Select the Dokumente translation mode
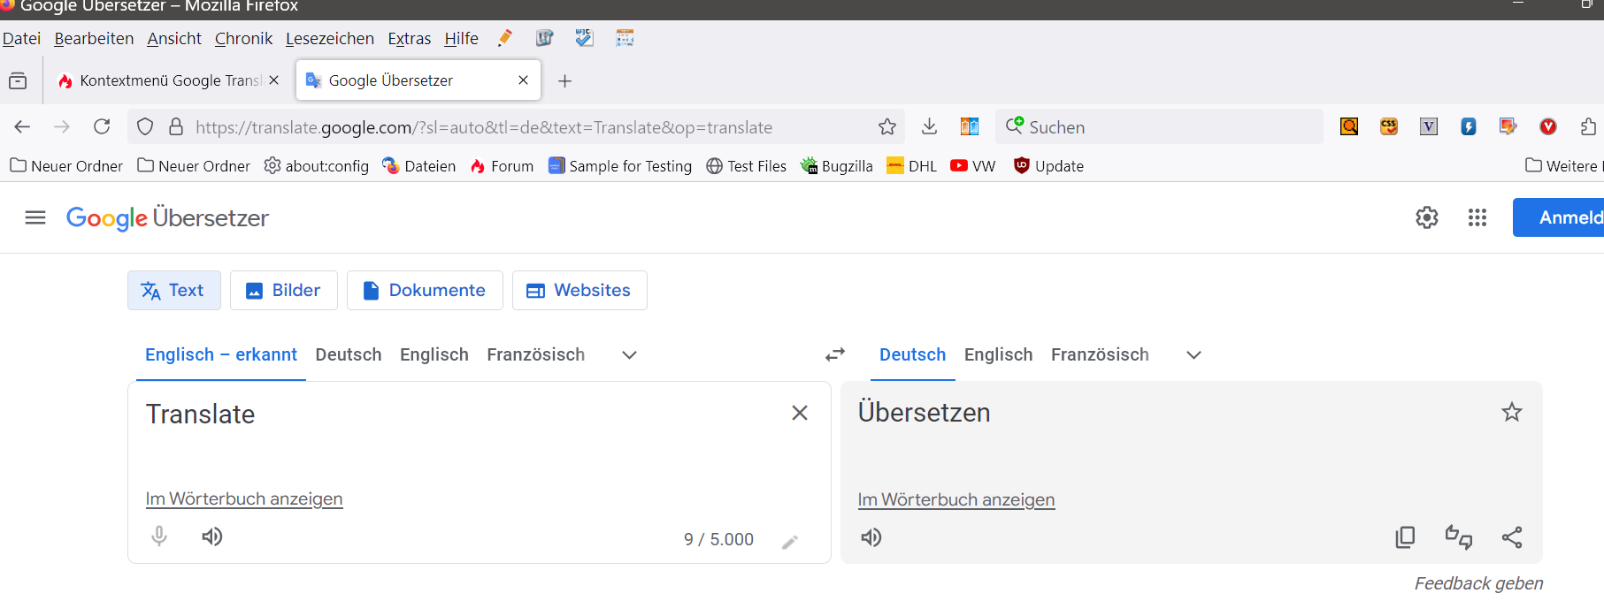1604x601 pixels. point(425,290)
